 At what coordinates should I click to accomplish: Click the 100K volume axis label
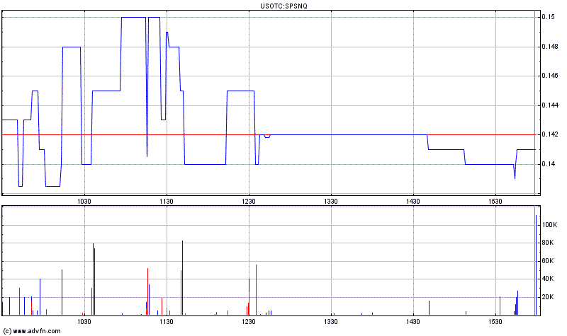click(550, 225)
